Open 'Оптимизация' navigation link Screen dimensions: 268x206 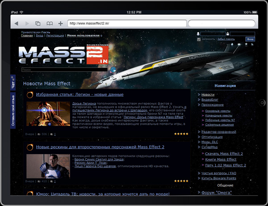(212, 137)
